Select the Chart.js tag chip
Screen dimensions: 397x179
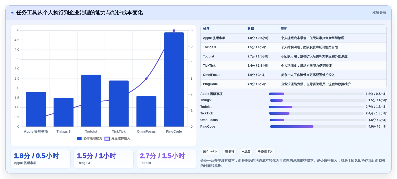(210, 152)
